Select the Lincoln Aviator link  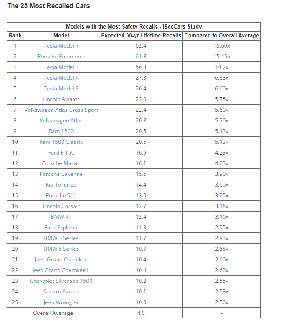tap(61, 99)
